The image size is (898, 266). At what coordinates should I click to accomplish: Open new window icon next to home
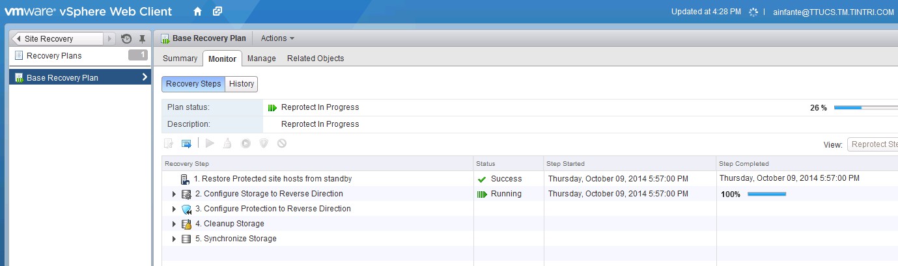(x=217, y=12)
